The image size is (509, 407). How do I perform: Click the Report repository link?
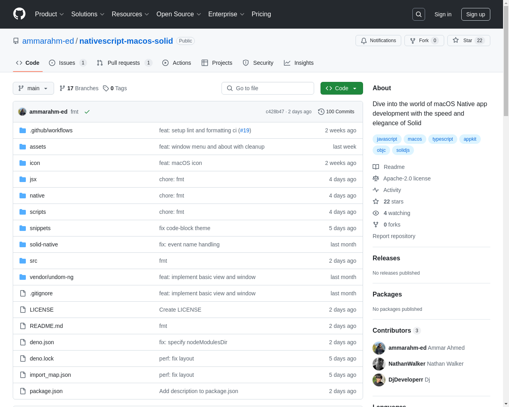click(394, 236)
